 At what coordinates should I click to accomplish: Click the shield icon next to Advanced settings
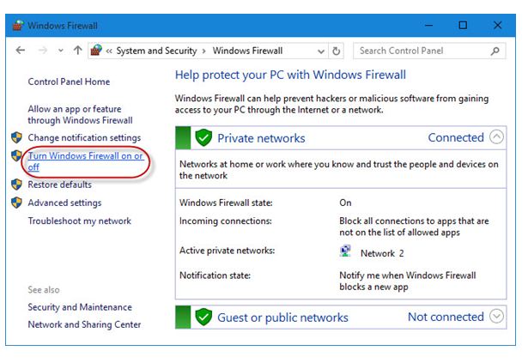(x=16, y=203)
